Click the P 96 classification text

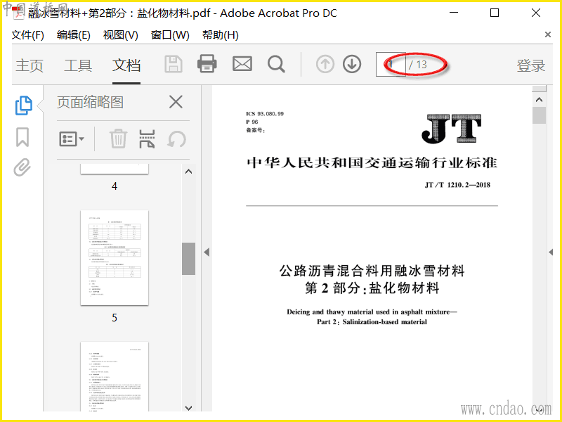click(x=252, y=122)
